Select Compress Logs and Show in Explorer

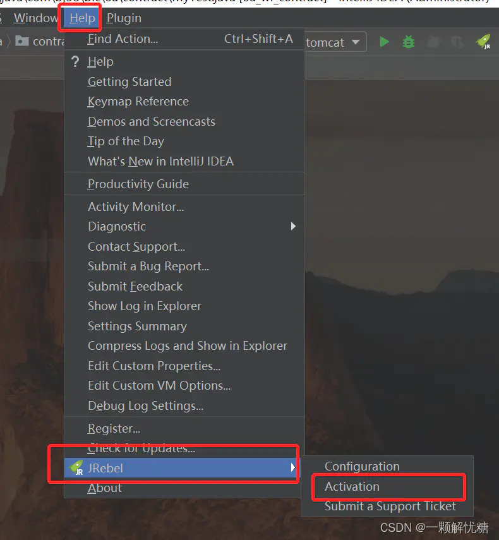(x=184, y=345)
